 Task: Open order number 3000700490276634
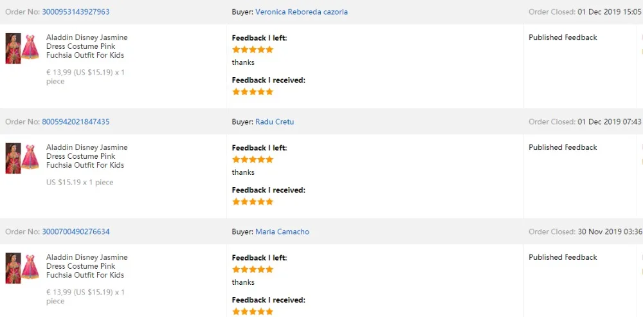point(76,231)
